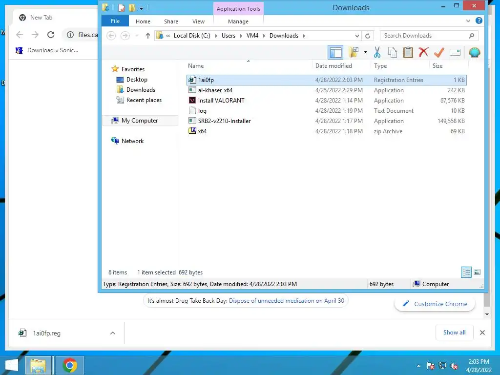Select the SRB2-v2210-Installer file

tap(326, 121)
